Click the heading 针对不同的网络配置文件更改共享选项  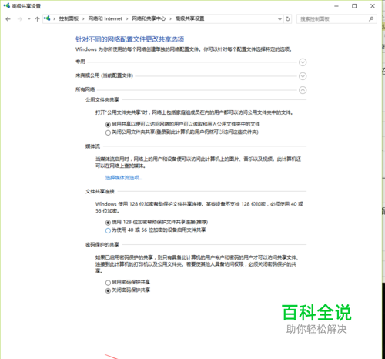[x=129, y=39]
